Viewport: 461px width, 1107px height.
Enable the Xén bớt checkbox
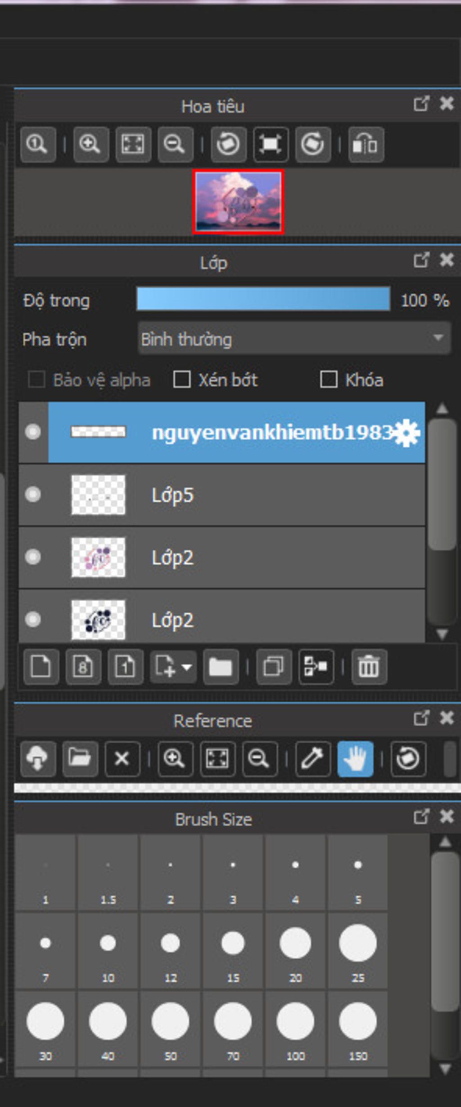182,379
